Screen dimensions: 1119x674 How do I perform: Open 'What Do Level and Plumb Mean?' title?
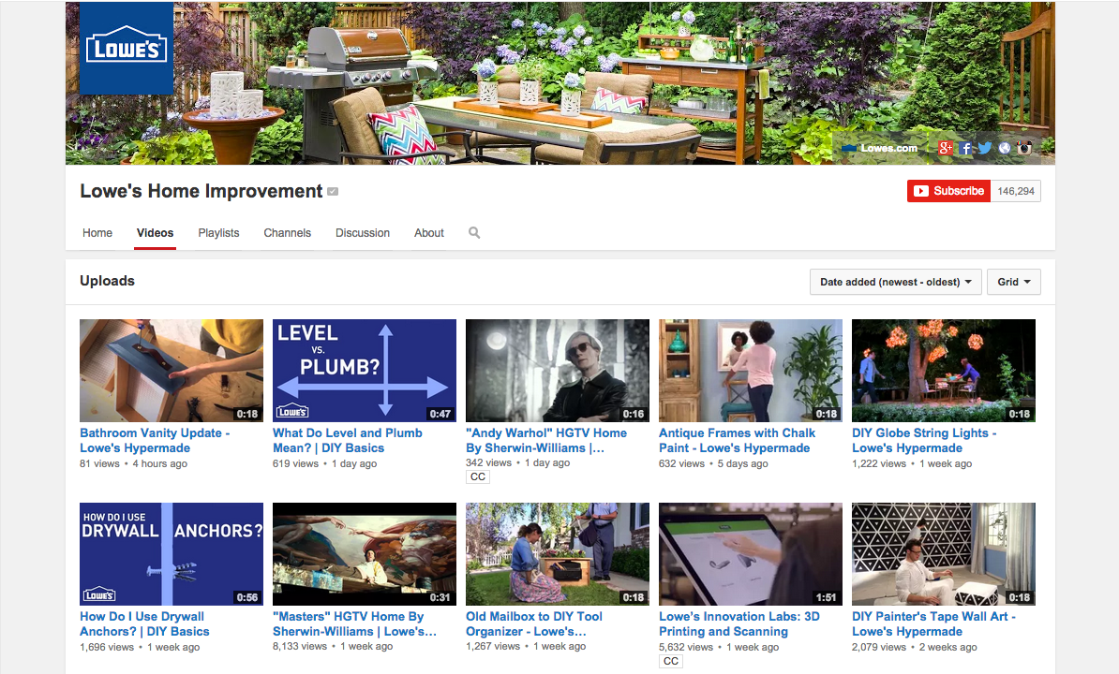(348, 440)
